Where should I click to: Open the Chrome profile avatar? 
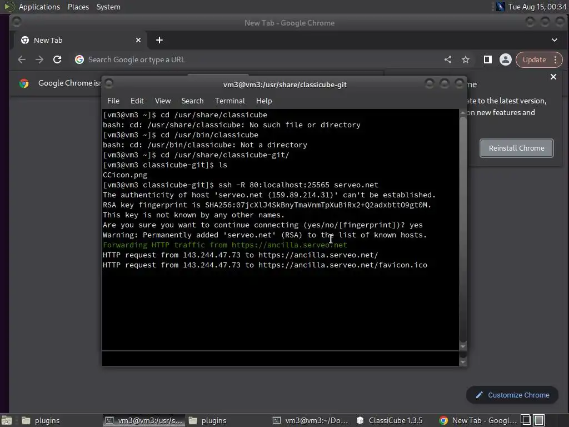506,59
